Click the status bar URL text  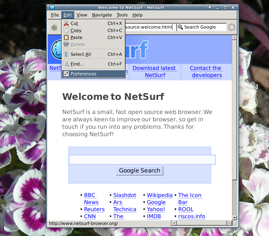(x=83, y=223)
